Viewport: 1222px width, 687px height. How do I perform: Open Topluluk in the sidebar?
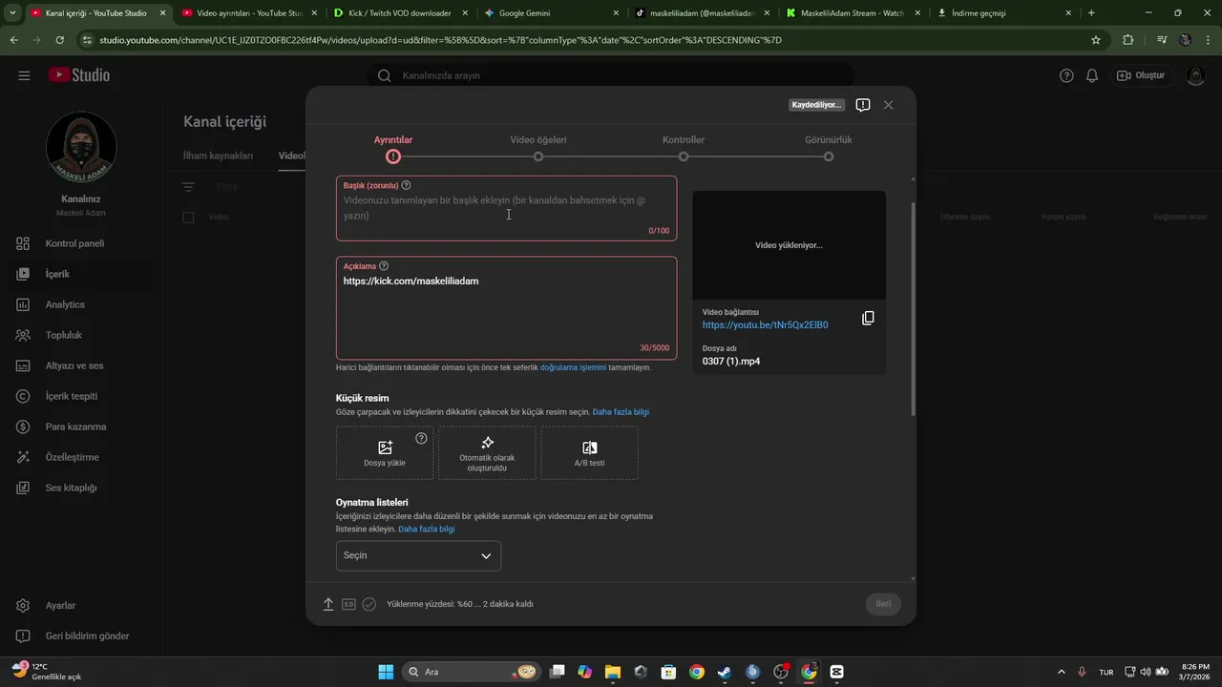tap(80, 335)
